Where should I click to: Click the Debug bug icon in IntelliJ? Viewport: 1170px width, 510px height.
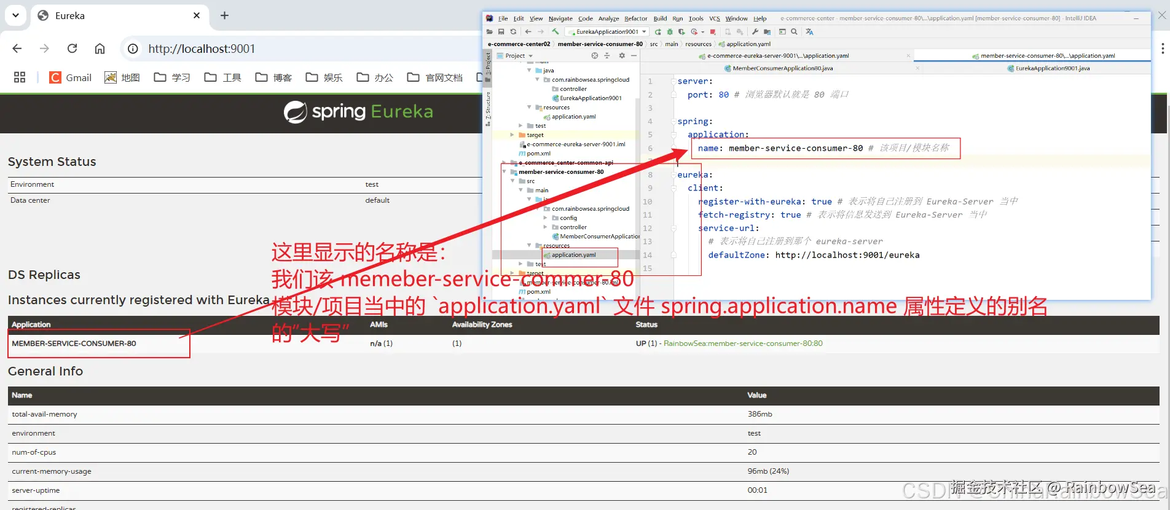670,32
